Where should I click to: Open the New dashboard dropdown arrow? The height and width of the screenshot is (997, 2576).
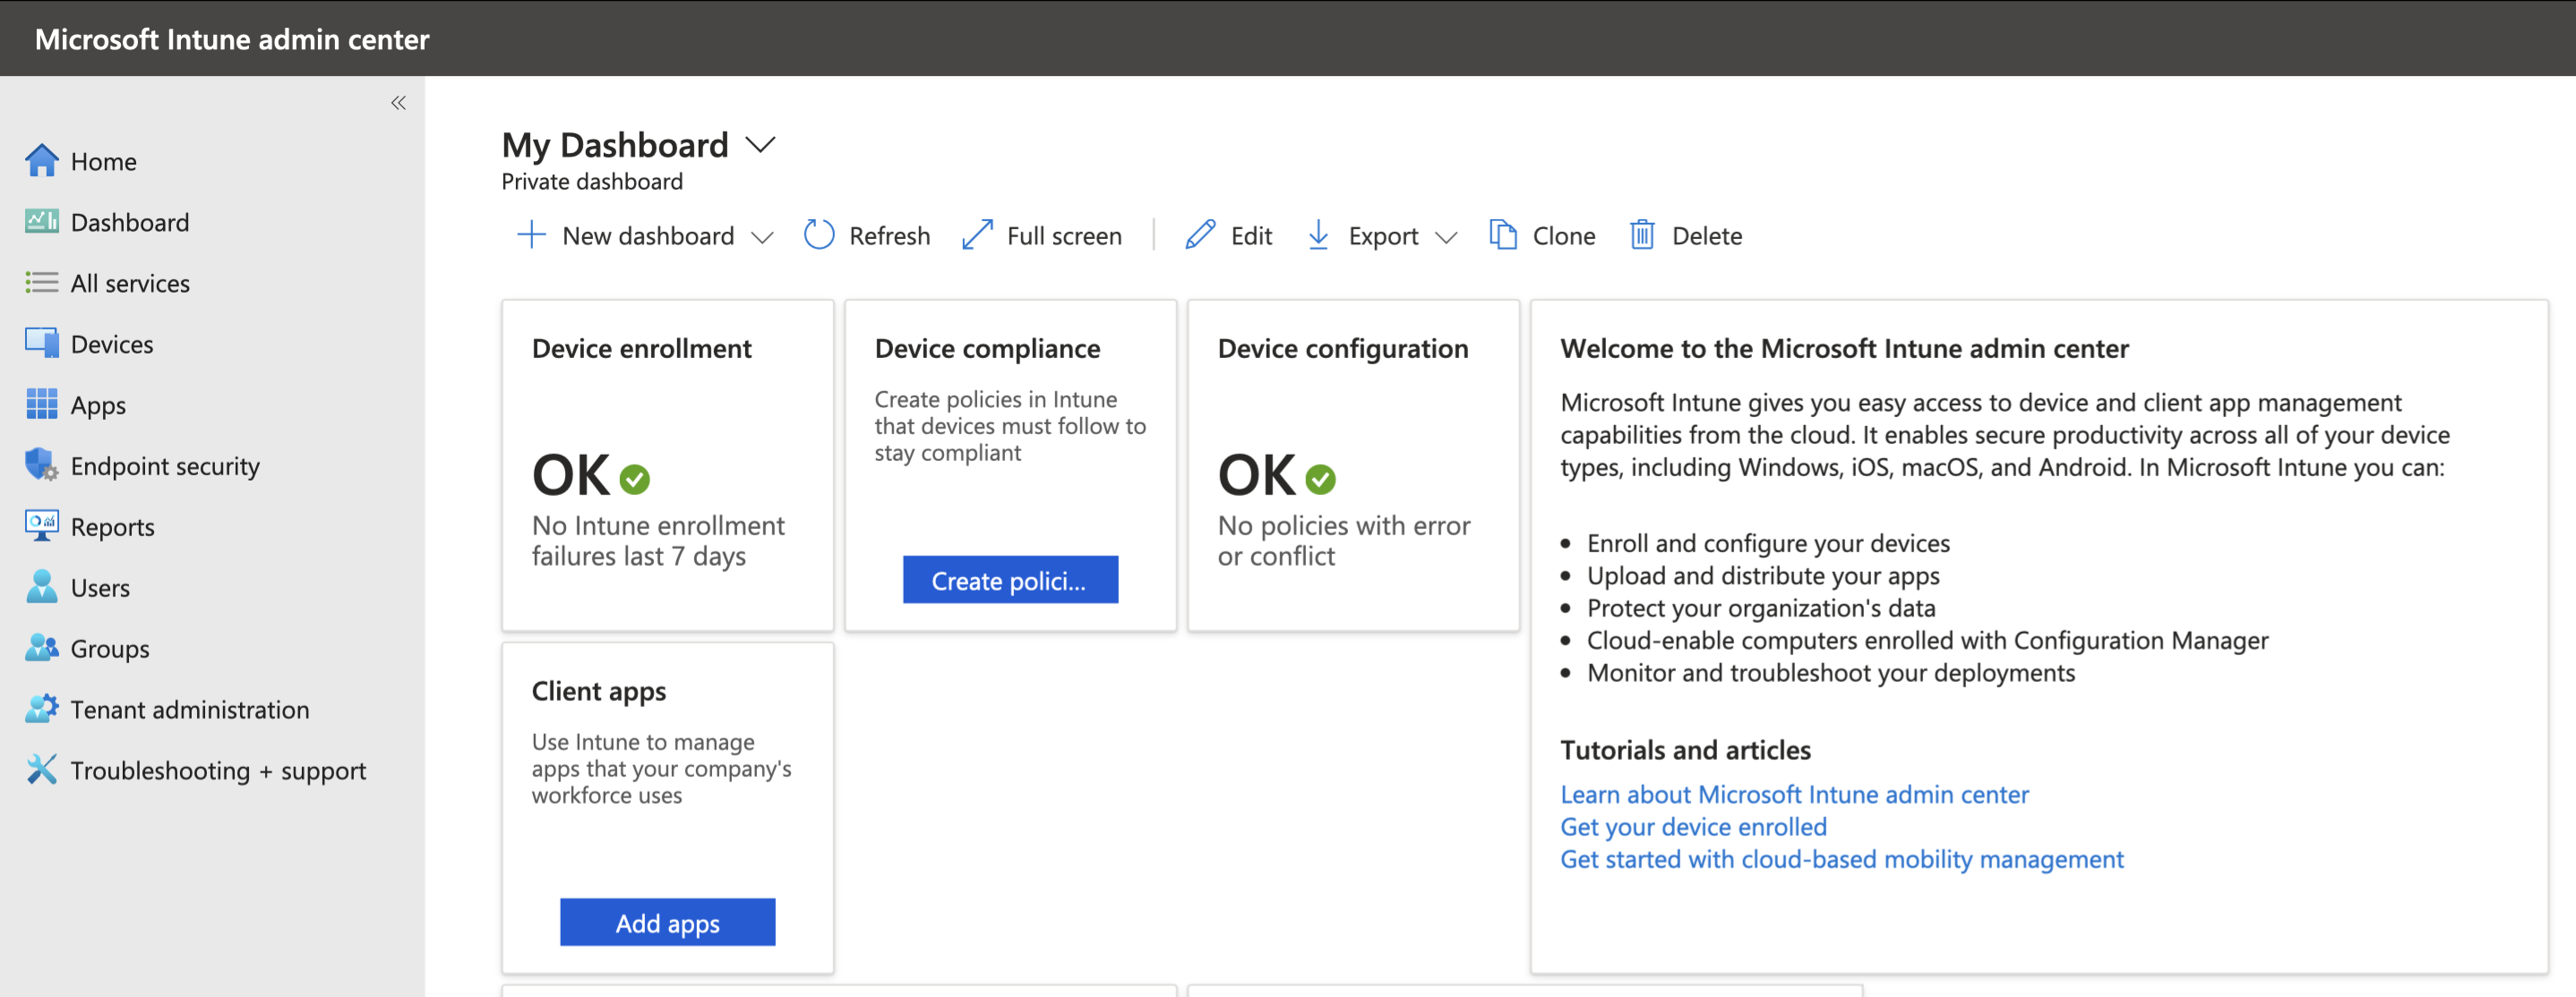(x=762, y=238)
